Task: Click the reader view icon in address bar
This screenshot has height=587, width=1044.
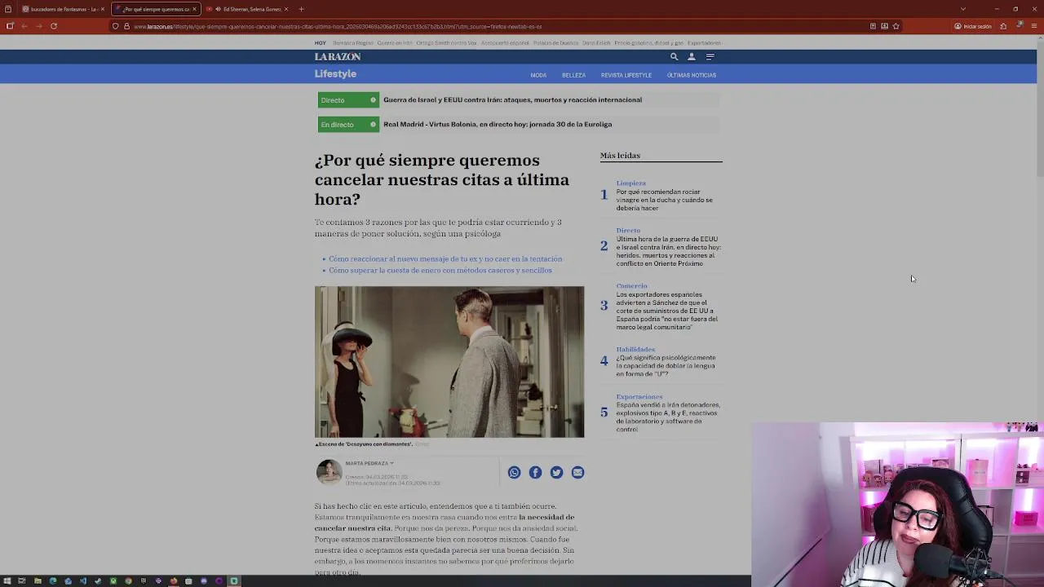Action: [x=873, y=26]
